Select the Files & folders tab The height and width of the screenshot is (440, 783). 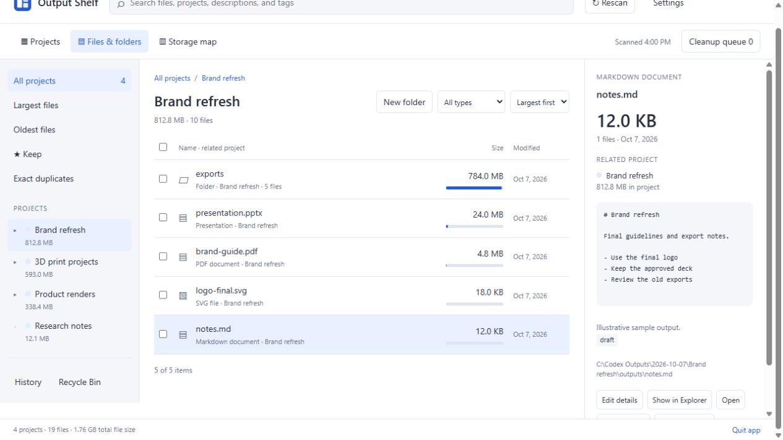click(x=110, y=42)
